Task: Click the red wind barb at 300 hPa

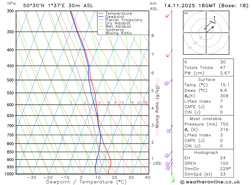Action: point(168,14)
